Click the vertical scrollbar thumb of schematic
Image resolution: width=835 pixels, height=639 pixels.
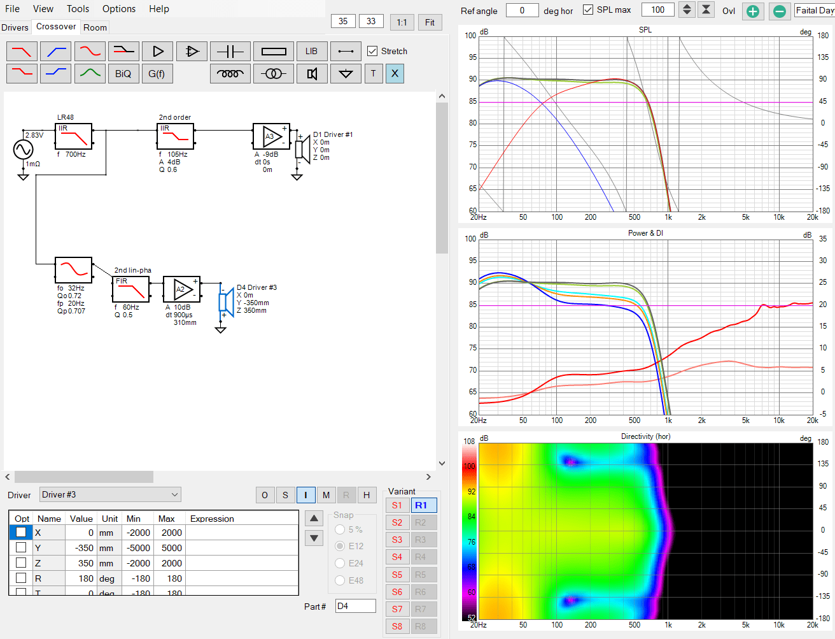442,178
